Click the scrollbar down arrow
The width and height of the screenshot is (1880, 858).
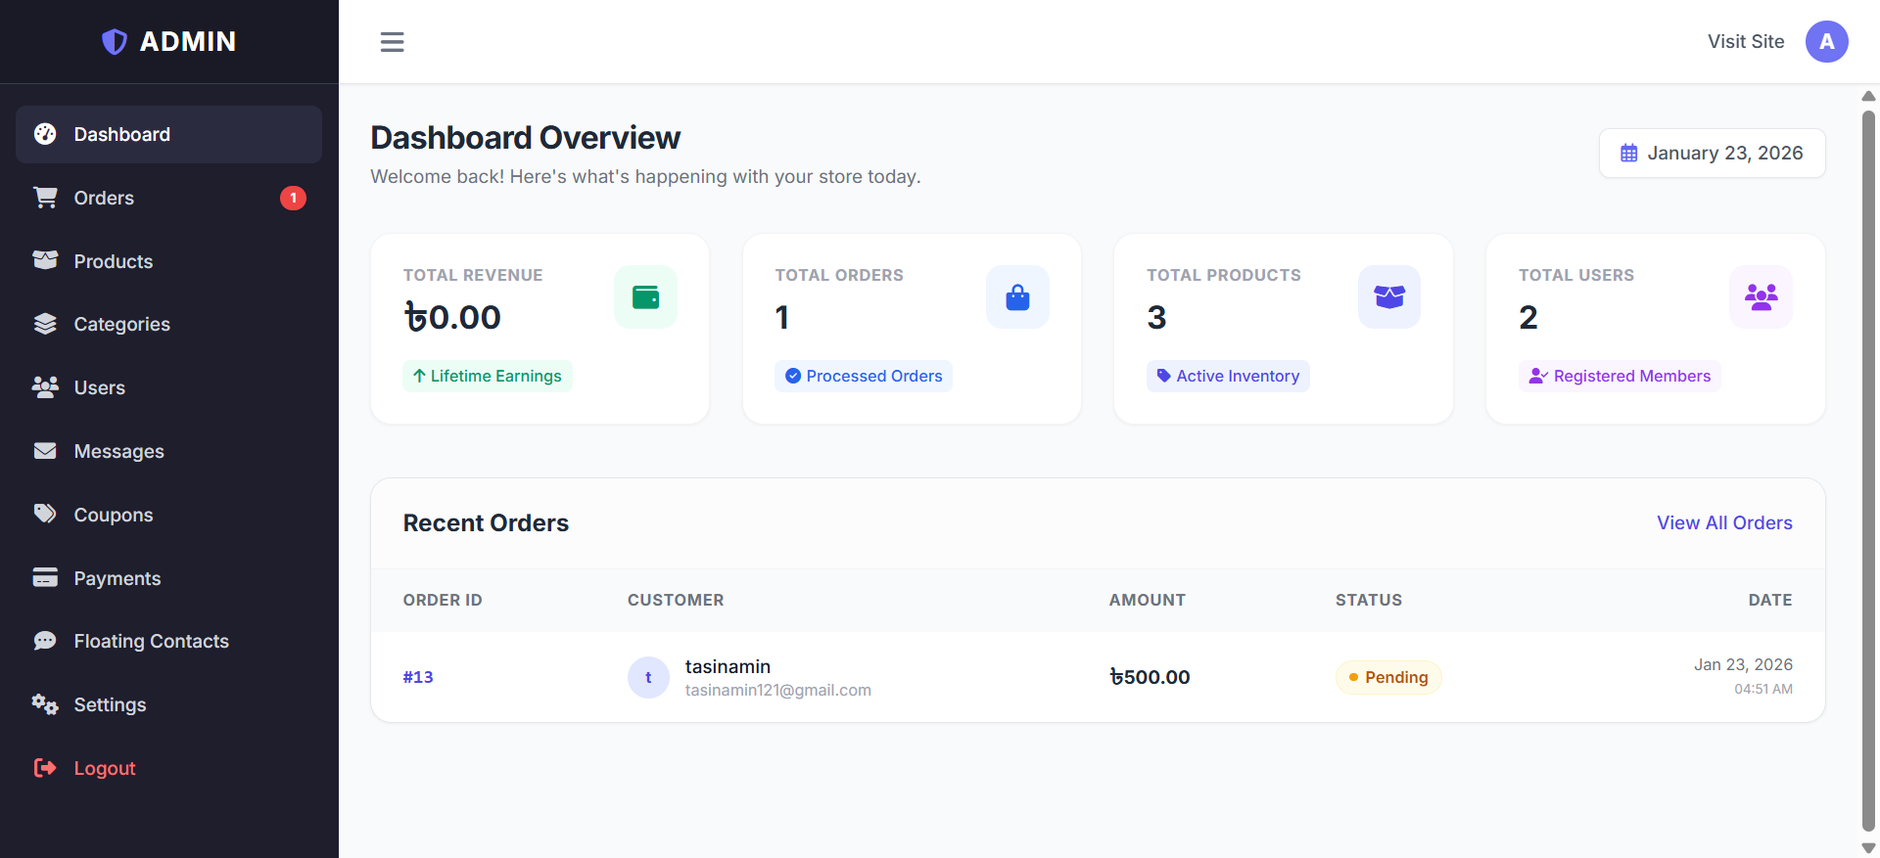(x=1867, y=848)
